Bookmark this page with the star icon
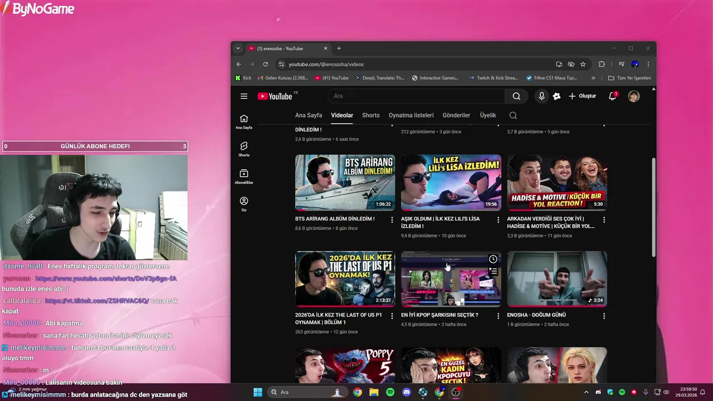 583,64
